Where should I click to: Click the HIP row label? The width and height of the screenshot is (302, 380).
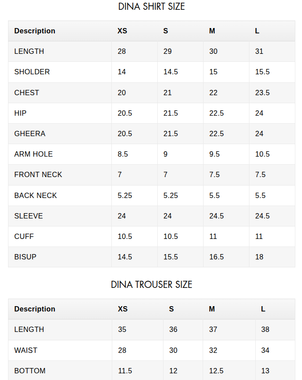pyautogui.click(x=20, y=113)
